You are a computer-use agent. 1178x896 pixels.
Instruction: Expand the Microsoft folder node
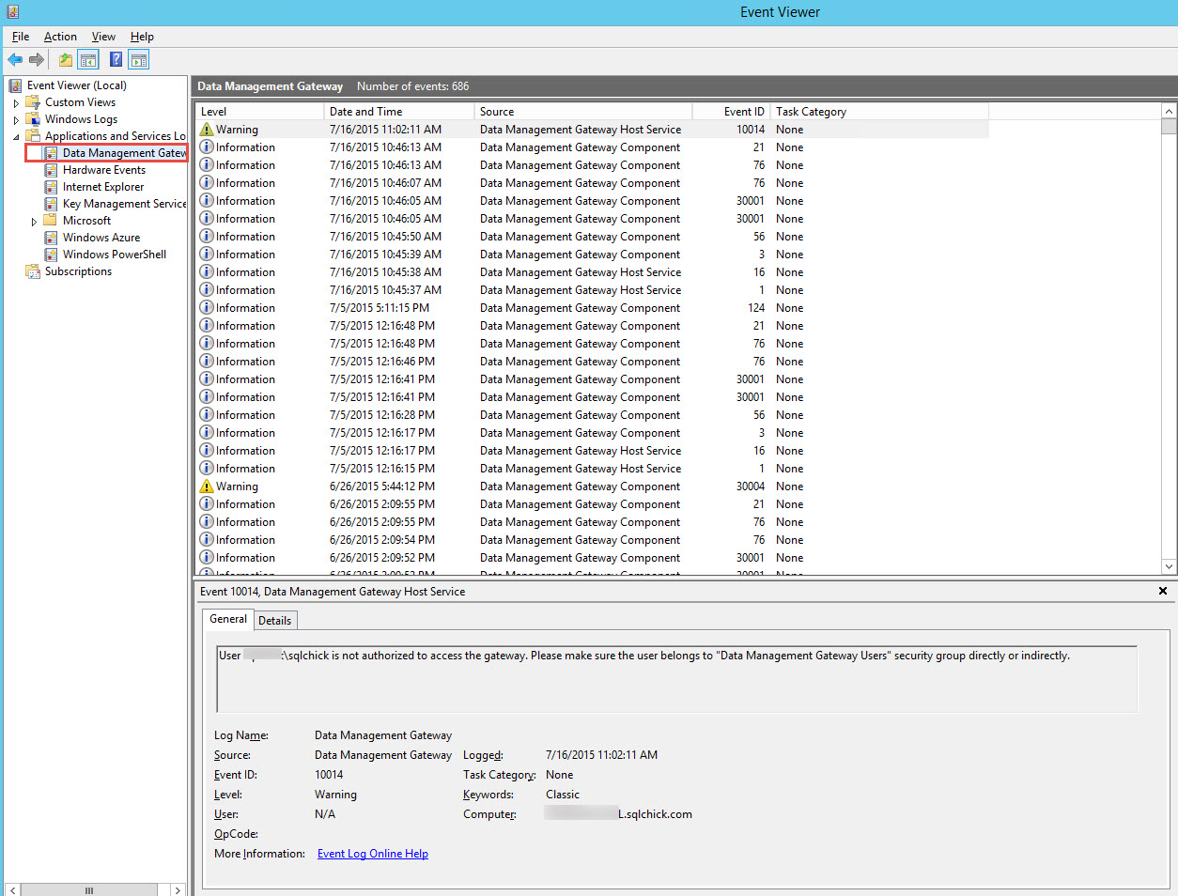[34, 222]
